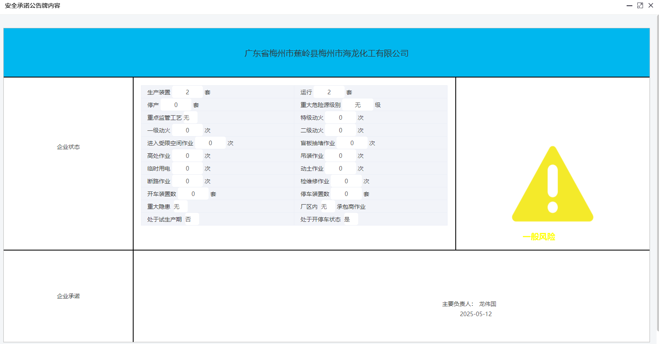659x344 pixels.
Task: Click the 处于开停车状态 value field
Action: pyautogui.click(x=350, y=219)
